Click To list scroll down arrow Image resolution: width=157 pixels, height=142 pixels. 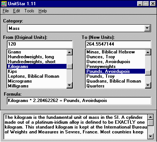pyautogui.click(x=148, y=85)
